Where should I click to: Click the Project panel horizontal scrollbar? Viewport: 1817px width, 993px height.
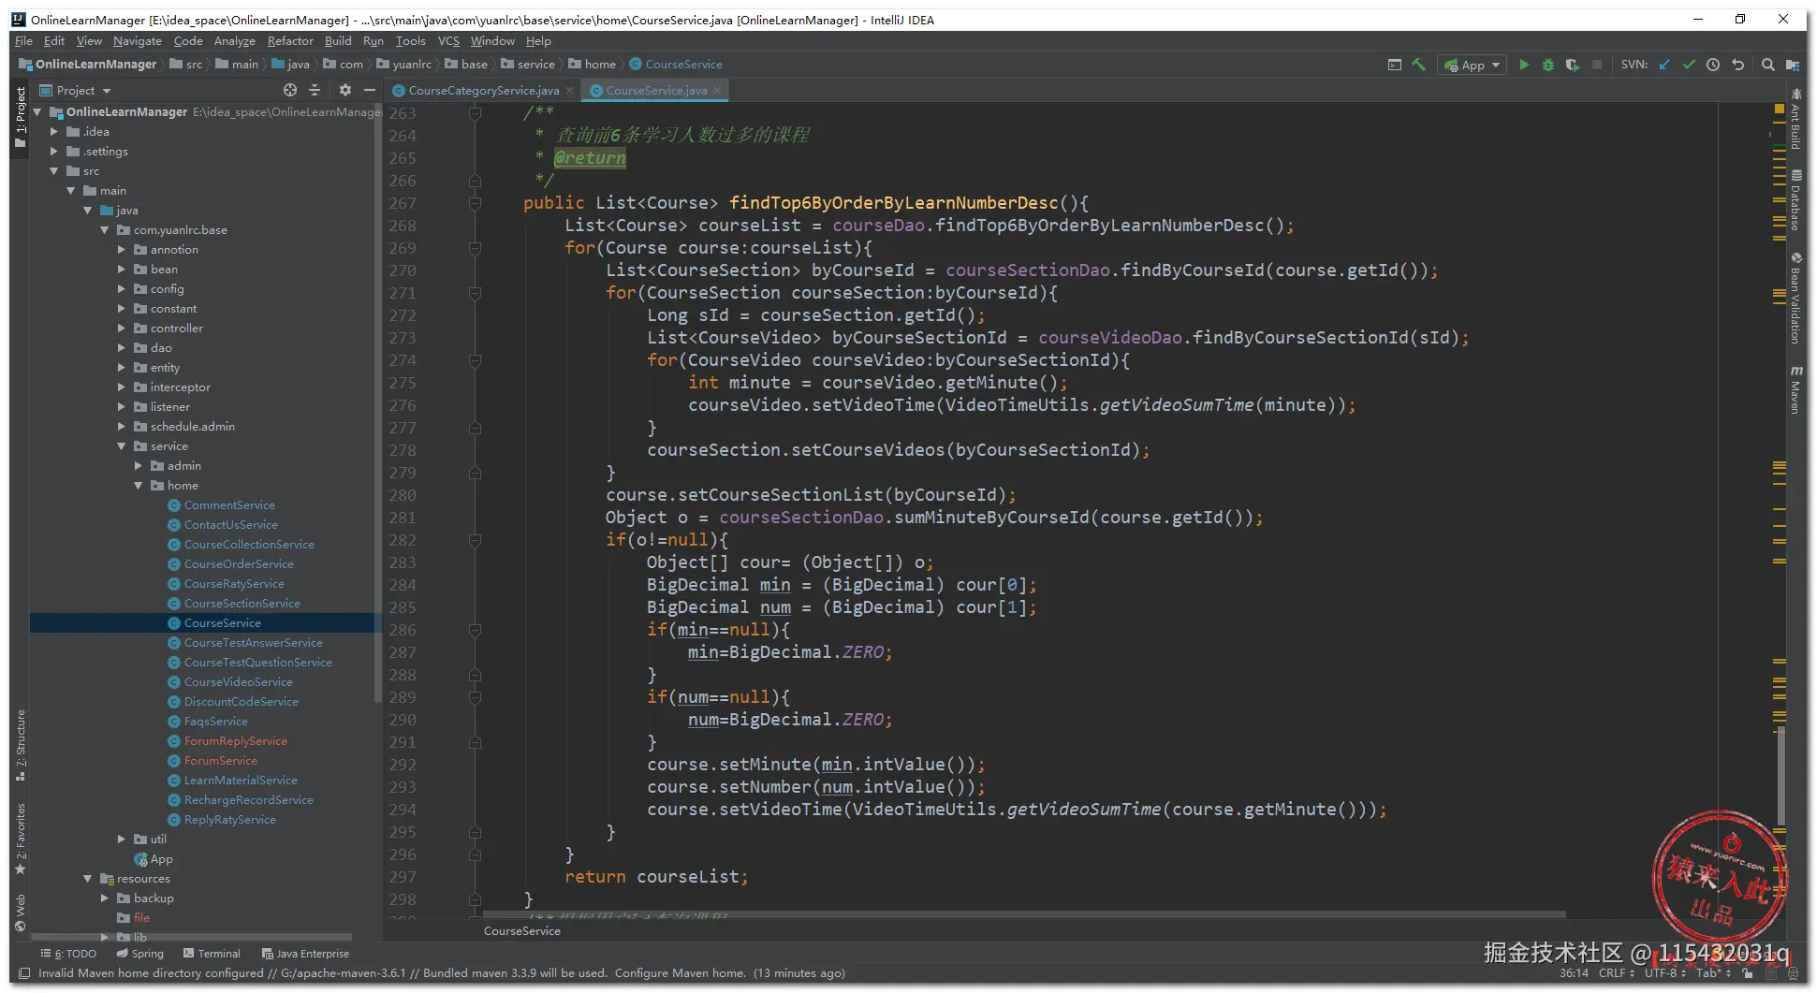(192, 937)
